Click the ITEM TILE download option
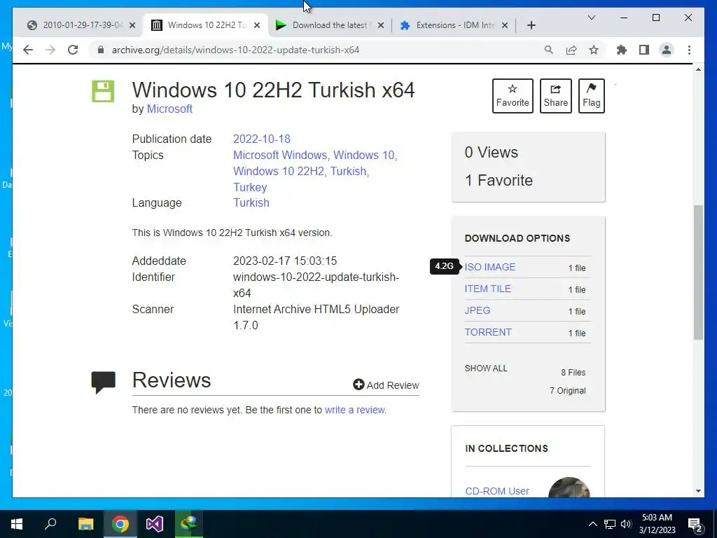The image size is (717, 538). pos(487,289)
